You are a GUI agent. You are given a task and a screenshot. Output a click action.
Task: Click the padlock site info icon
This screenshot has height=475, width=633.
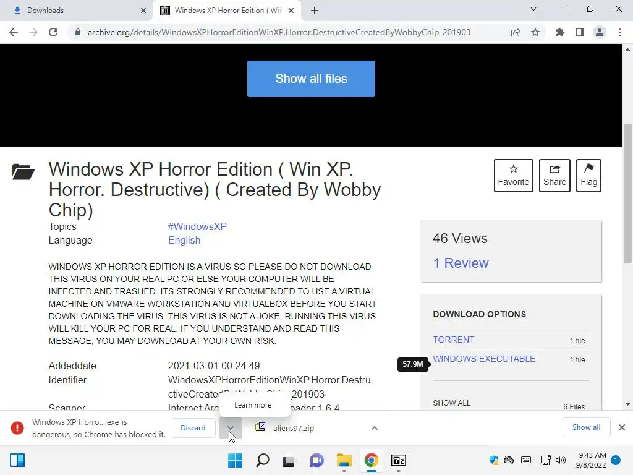click(78, 32)
